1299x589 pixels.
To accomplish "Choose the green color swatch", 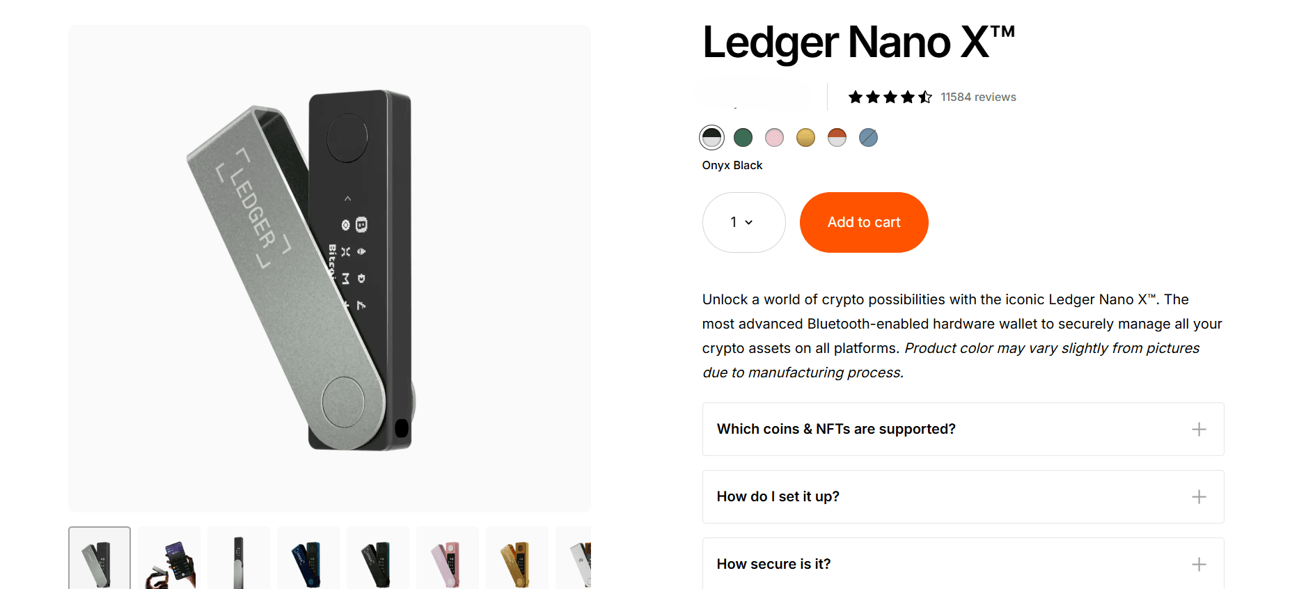I will point(743,138).
